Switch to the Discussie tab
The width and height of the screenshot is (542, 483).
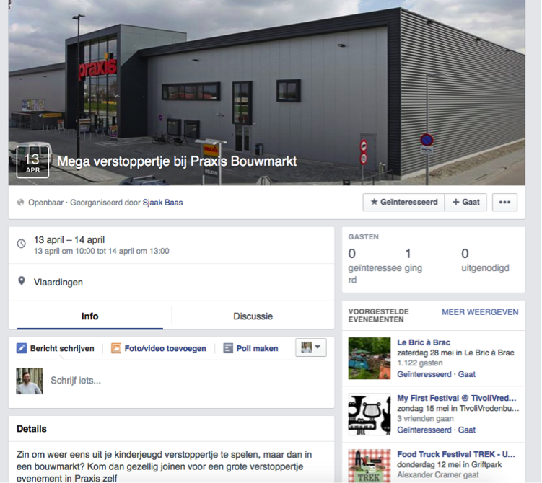253,316
